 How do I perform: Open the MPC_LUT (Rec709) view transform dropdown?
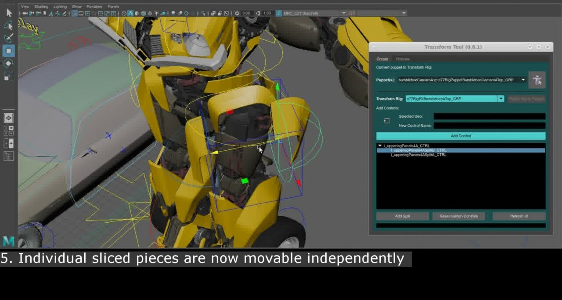(314, 13)
